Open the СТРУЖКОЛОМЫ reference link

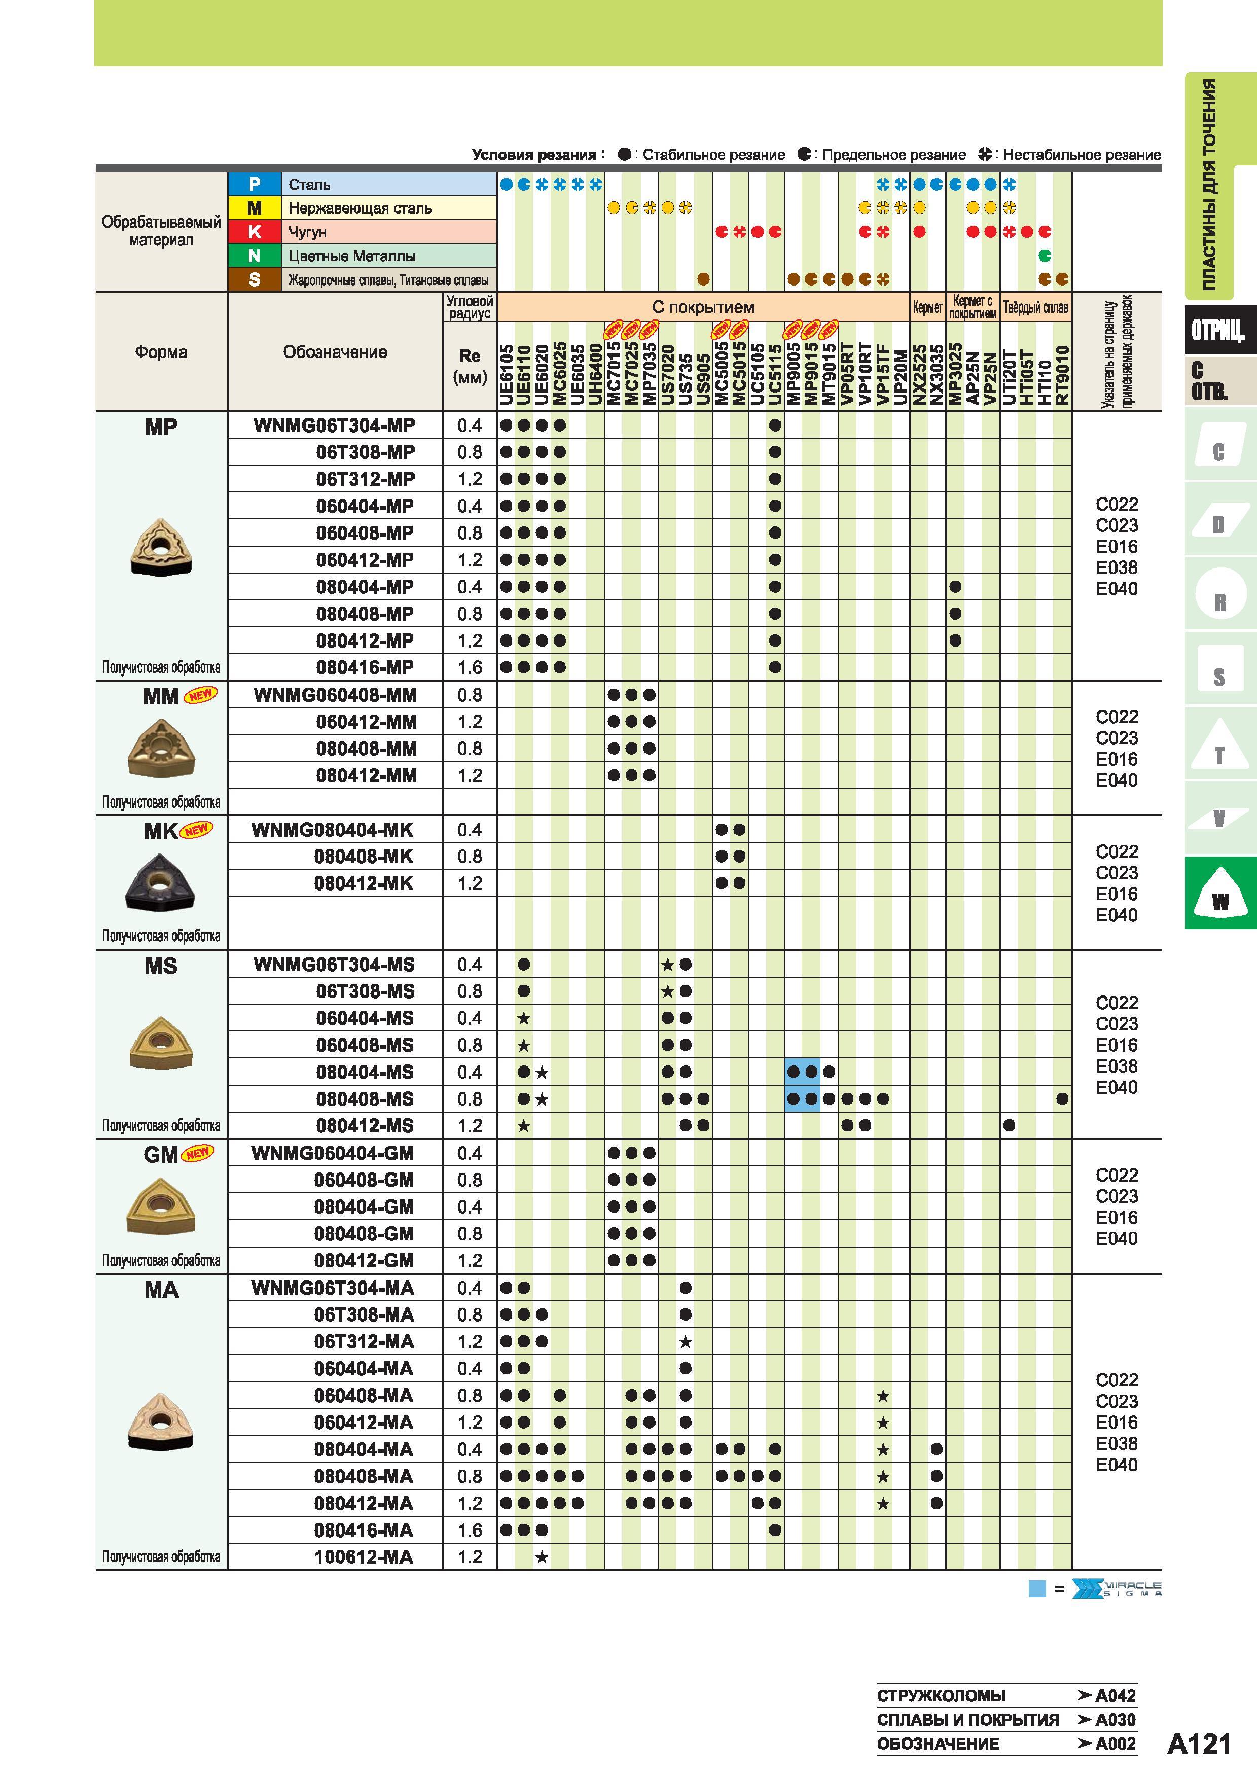pos(941,1695)
